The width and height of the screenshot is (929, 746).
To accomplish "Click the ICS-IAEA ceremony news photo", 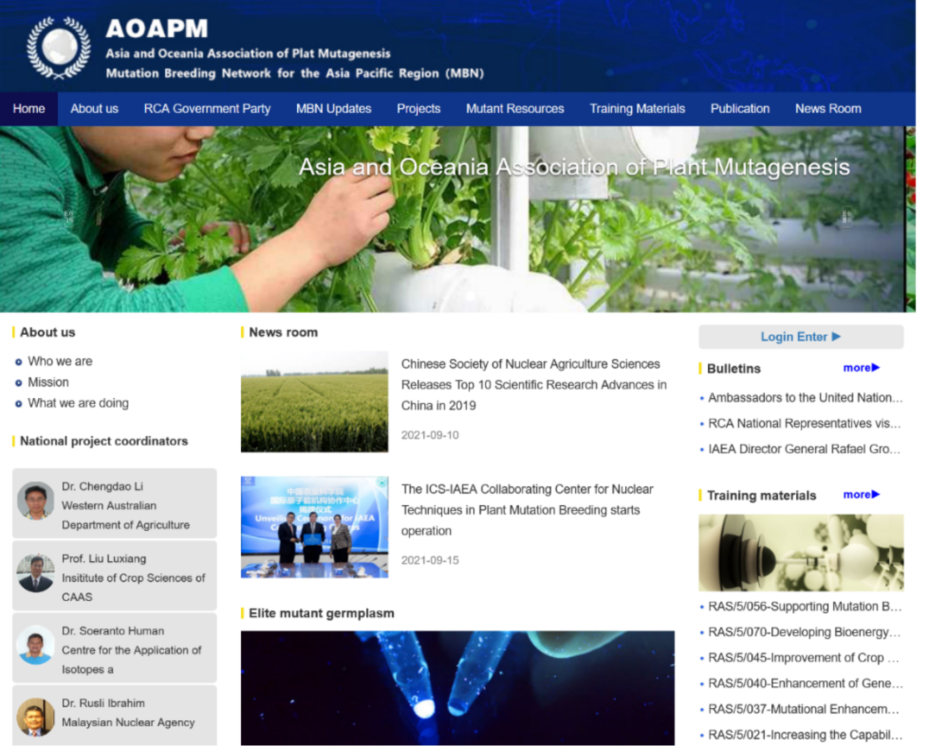I will coord(314,527).
